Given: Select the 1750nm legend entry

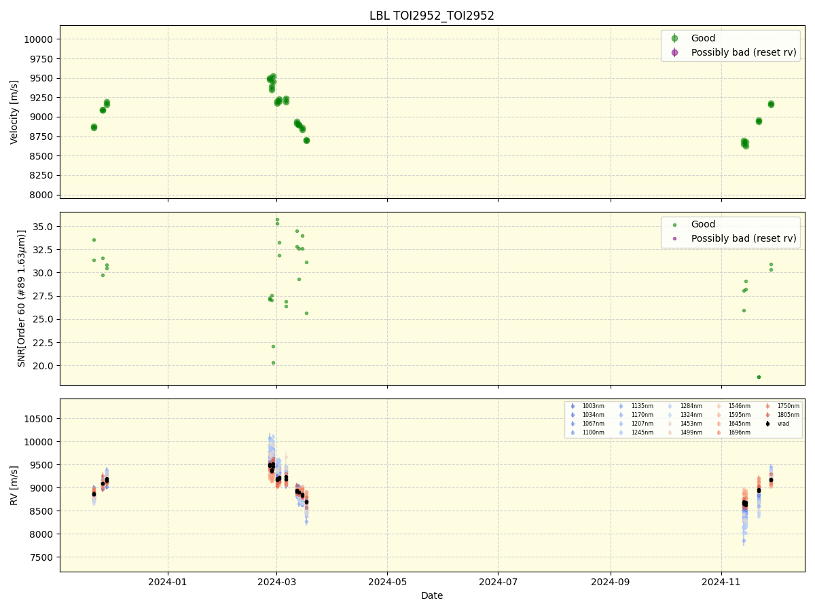Looking at the screenshot, I should click(782, 406).
